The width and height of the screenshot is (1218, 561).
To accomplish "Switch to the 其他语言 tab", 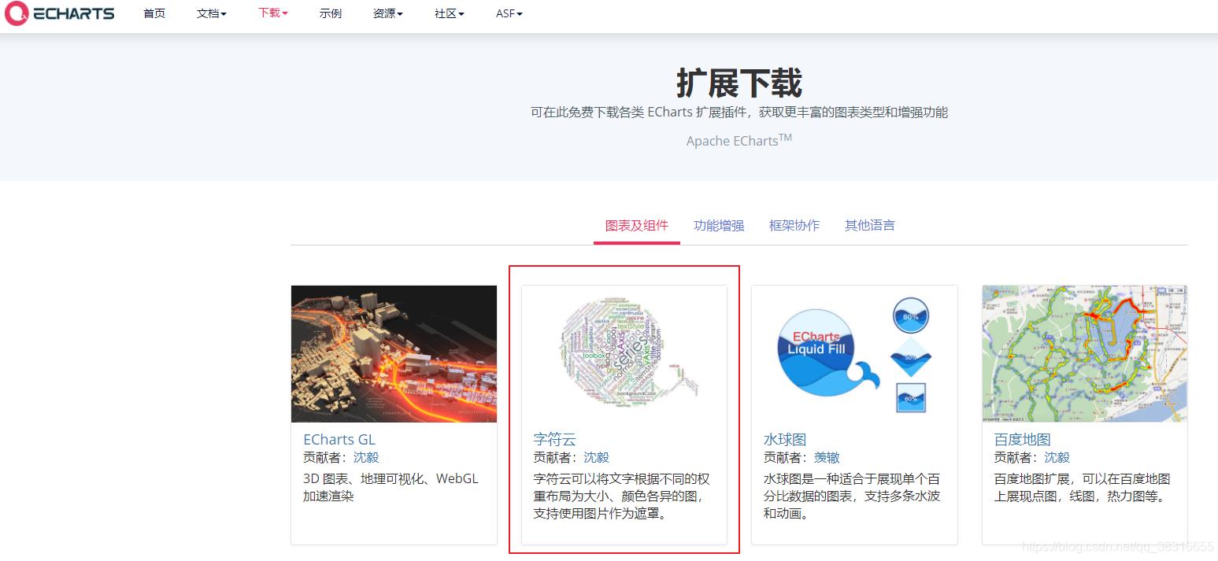I will point(869,226).
